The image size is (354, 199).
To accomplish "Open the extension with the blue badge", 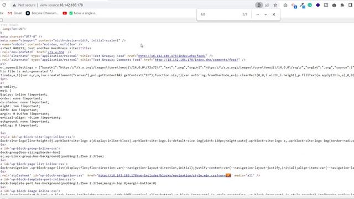I will 294,6.
